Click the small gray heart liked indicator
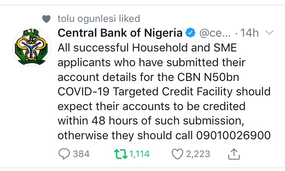 click(46, 18)
